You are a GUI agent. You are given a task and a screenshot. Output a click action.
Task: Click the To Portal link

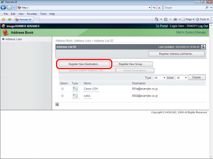click(162, 26)
